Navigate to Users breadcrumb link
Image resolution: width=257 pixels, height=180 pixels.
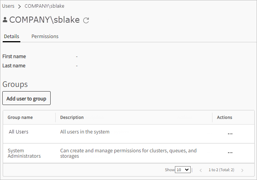[8, 6]
